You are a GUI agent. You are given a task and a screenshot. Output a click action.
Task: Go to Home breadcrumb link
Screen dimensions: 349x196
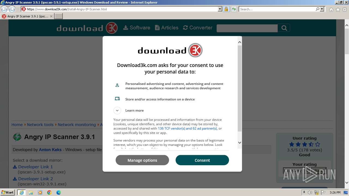[17, 124]
